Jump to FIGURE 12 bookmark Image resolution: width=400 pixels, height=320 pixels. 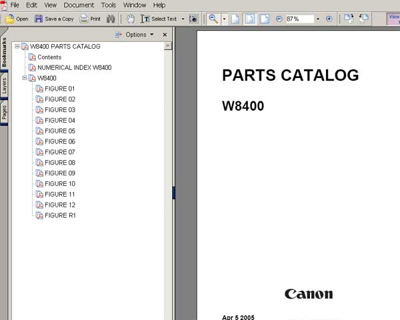tap(60, 205)
